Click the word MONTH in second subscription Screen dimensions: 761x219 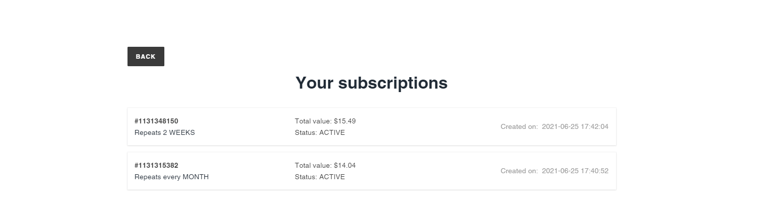point(196,177)
